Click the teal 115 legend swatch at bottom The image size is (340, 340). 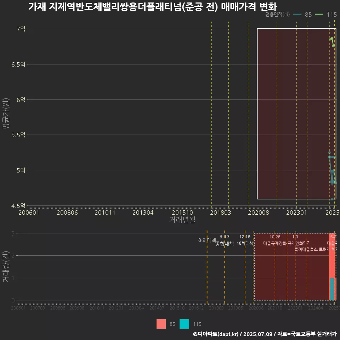click(x=184, y=324)
